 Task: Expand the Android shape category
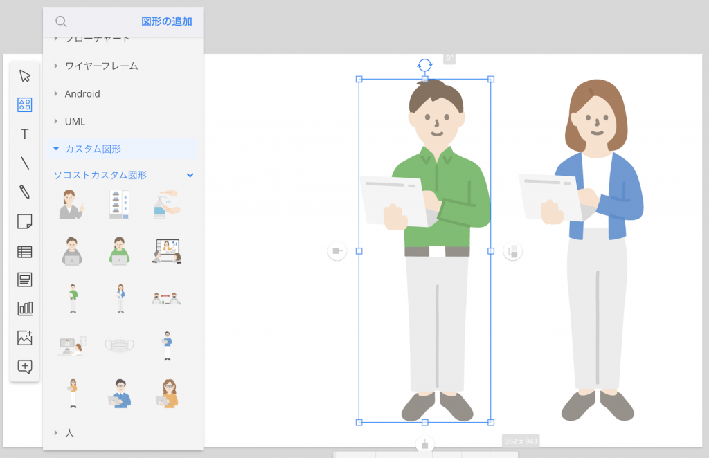(x=82, y=93)
